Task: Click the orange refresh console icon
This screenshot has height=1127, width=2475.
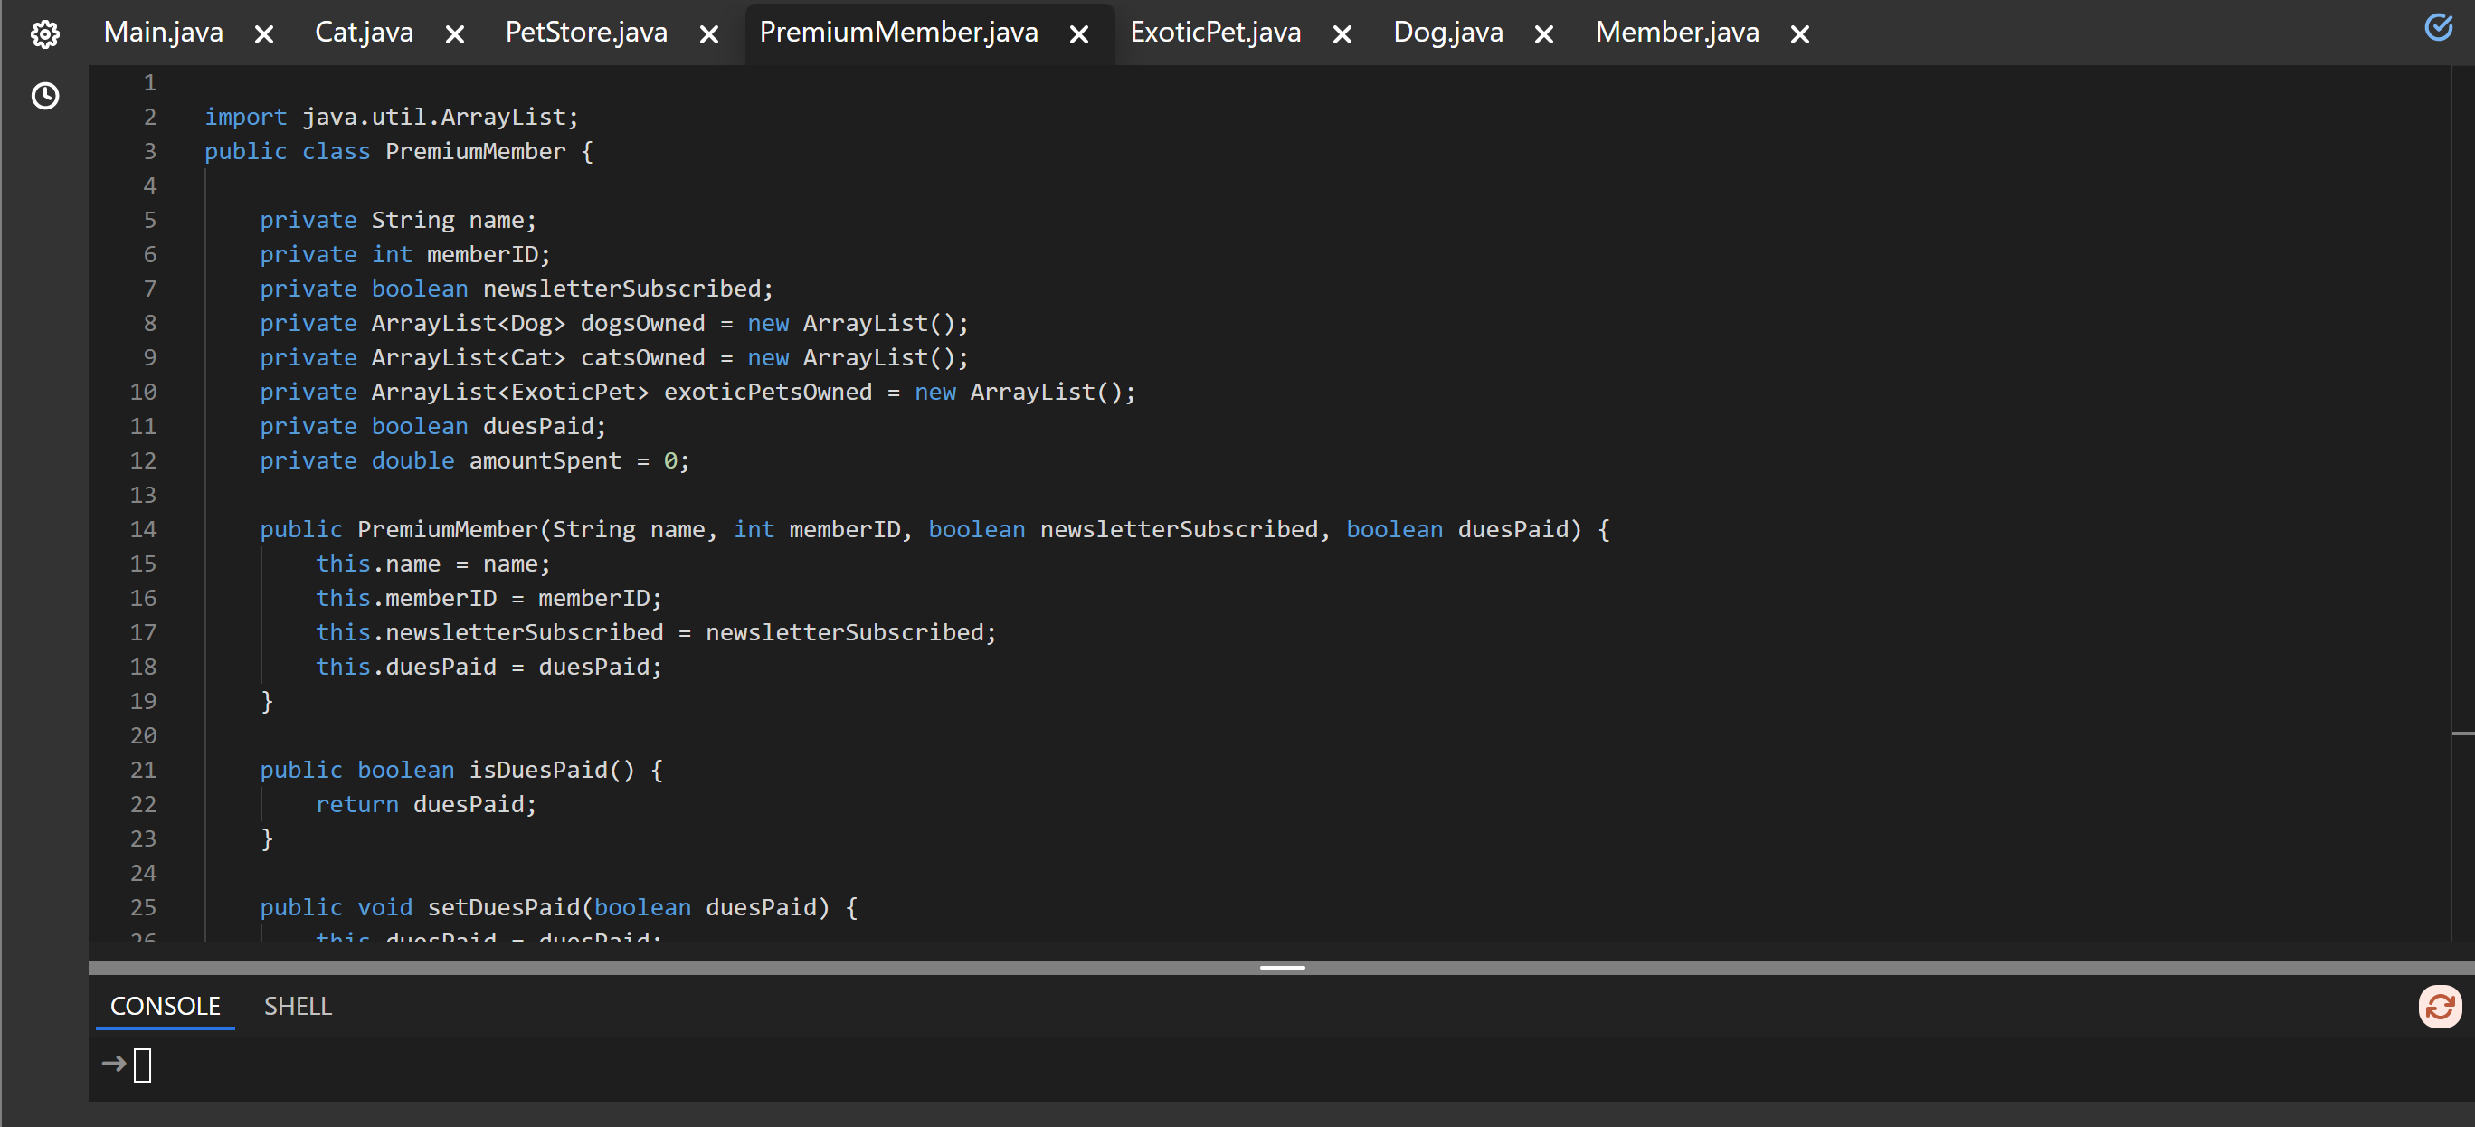Action: click(x=2440, y=1006)
